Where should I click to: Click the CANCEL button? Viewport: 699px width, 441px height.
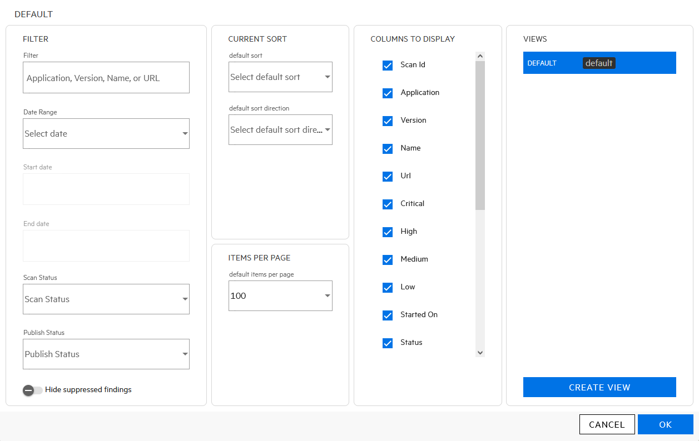(607, 424)
